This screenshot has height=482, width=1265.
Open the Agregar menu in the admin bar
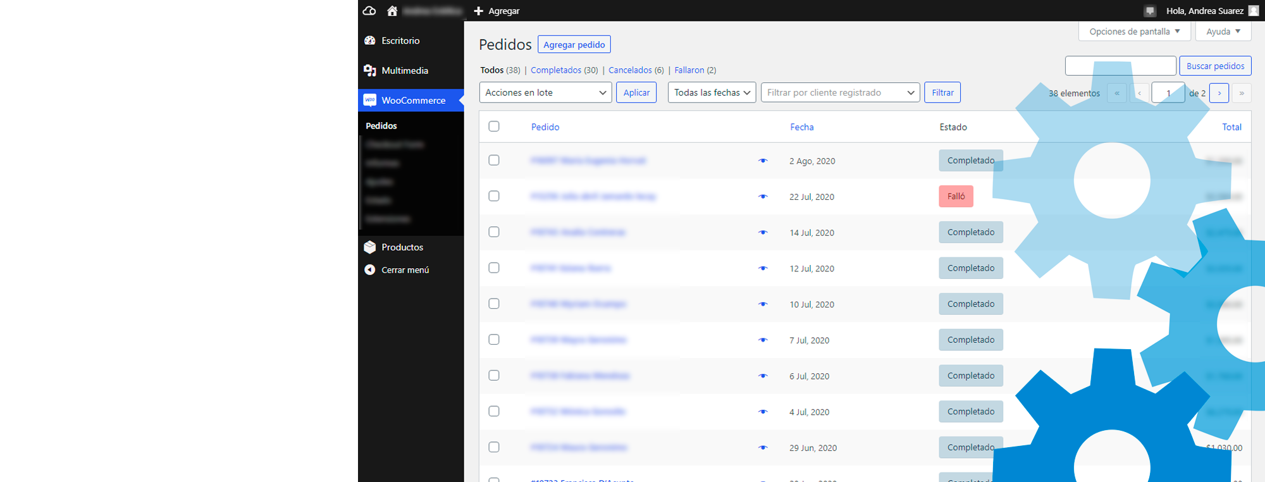pyautogui.click(x=497, y=11)
